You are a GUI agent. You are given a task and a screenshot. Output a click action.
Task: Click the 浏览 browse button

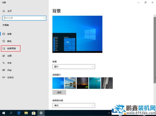click(x=59, y=92)
